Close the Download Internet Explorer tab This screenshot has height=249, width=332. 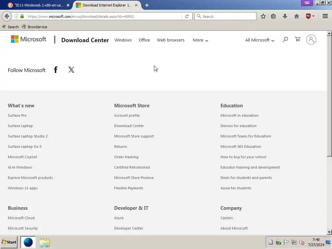[x=136, y=5]
